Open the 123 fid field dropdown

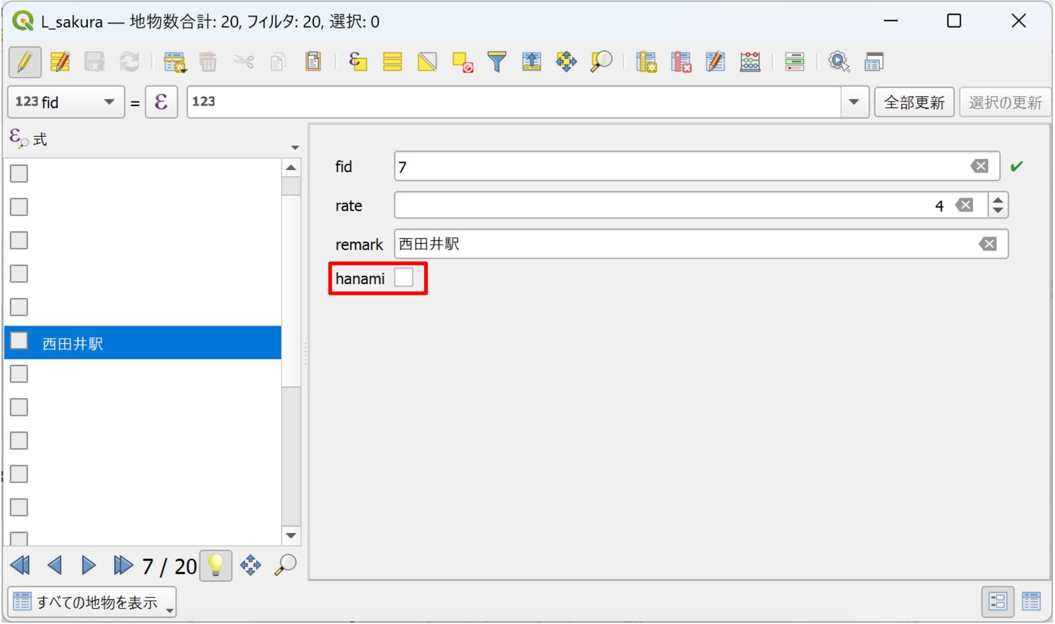tap(66, 102)
